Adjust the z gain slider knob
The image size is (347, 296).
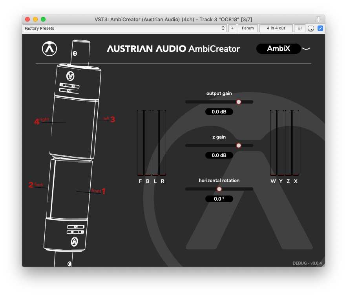point(239,146)
